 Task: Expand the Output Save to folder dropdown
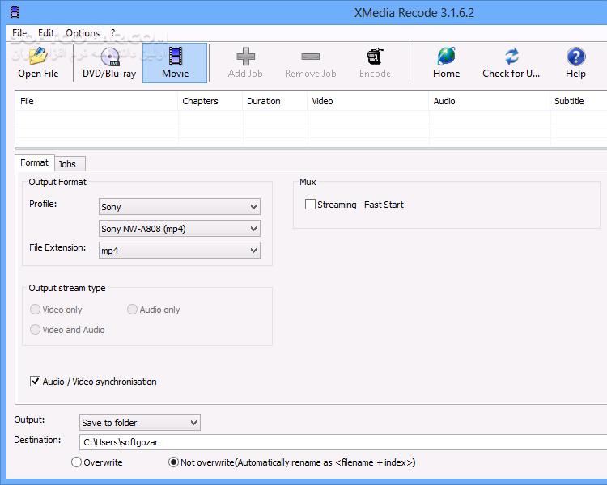click(140, 422)
